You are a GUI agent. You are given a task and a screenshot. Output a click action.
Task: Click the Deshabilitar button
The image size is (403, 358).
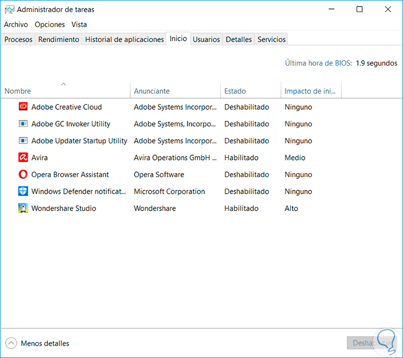(x=372, y=343)
